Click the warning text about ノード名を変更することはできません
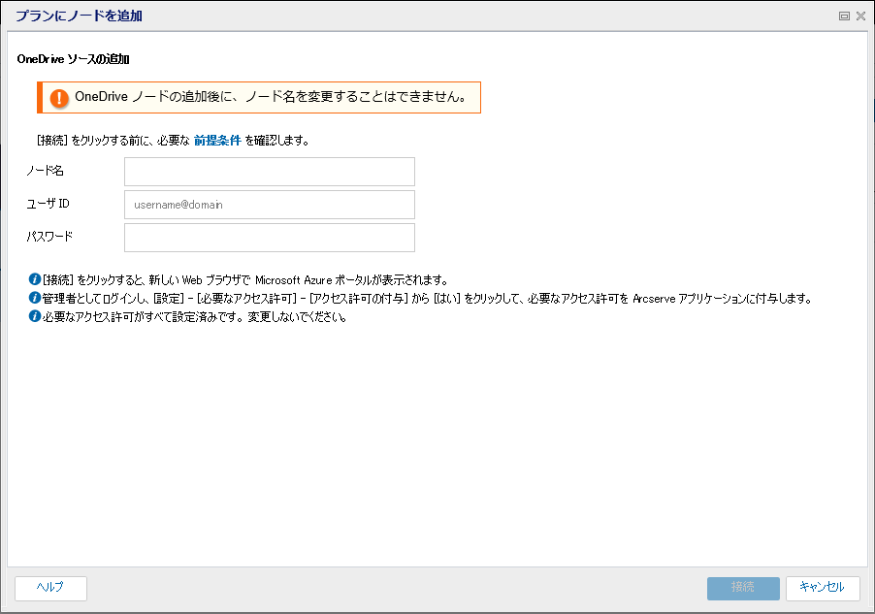 click(x=271, y=97)
